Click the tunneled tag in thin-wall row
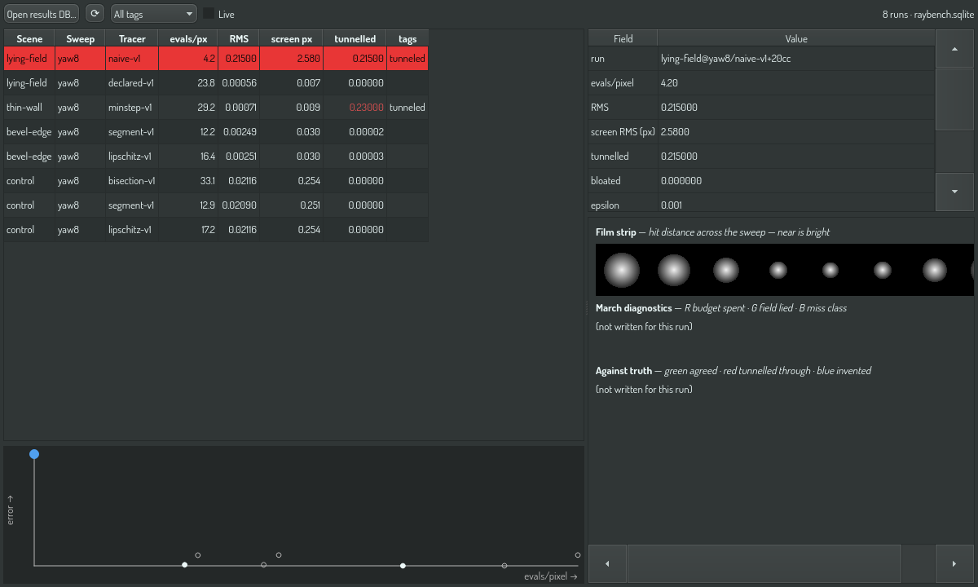 tap(407, 108)
